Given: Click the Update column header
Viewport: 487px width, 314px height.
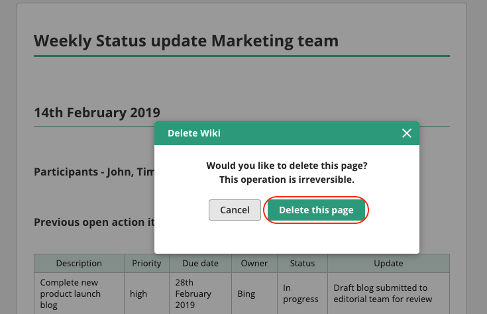Looking at the screenshot, I should 388,263.
